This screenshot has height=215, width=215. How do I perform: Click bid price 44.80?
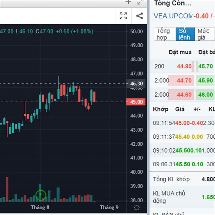pos(184,66)
